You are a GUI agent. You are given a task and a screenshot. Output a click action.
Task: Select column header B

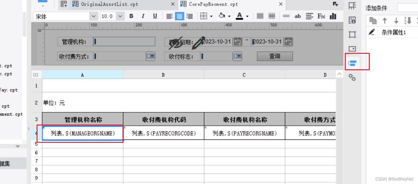(x=163, y=75)
